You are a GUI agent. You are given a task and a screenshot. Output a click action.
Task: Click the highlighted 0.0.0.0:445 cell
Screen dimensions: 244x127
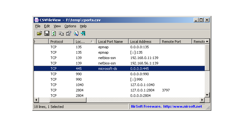tap(139, 69)
